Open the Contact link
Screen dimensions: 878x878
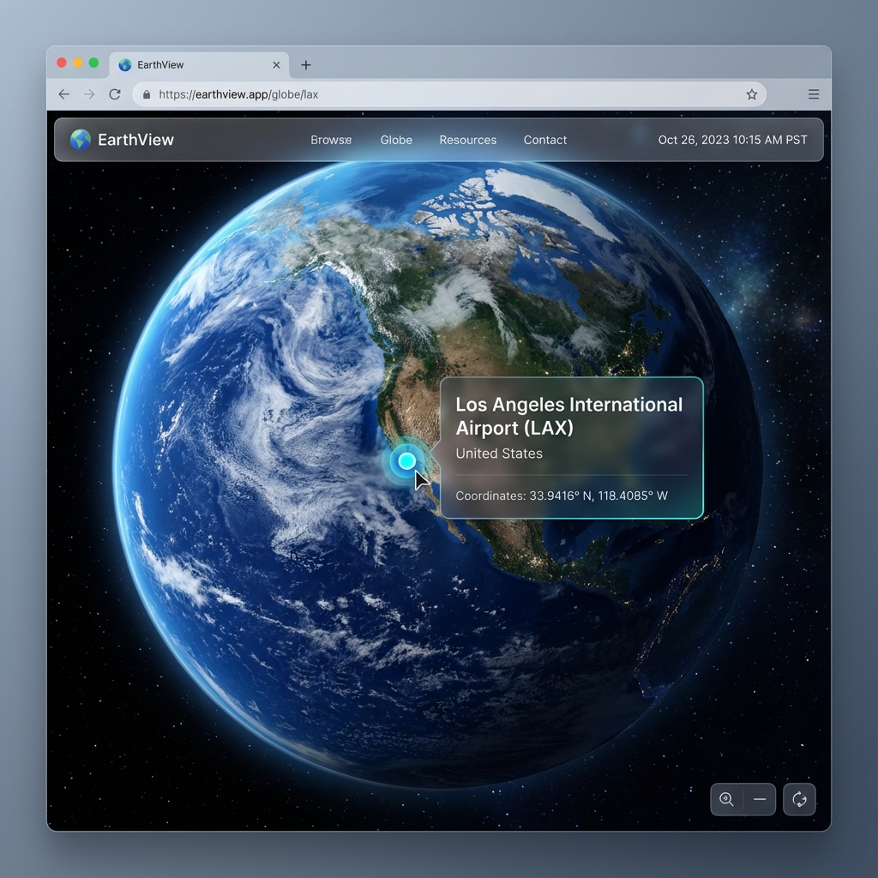544,140
